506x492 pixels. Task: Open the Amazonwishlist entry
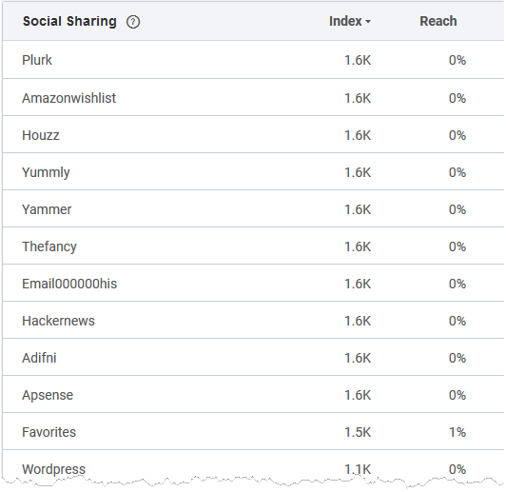pos(68,98)
